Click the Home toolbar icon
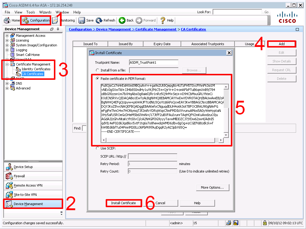 (x=7, y=20)
